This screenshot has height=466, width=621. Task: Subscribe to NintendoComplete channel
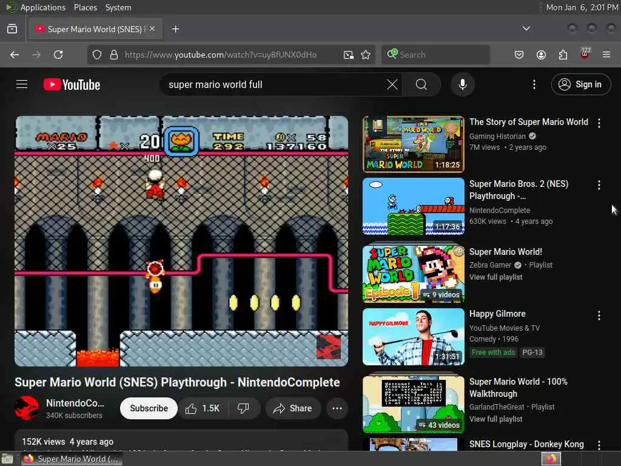click(149, 408)
